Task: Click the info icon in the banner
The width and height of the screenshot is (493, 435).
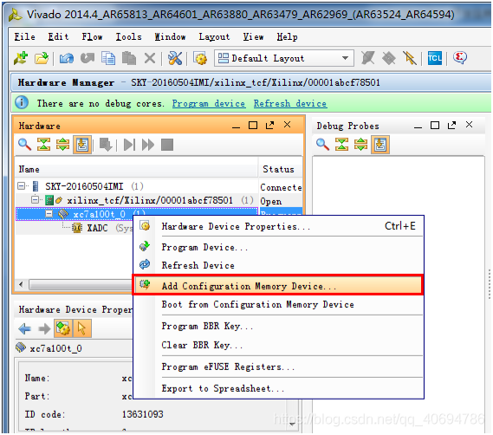Action: pyautogui.click(x=22, y=102)
